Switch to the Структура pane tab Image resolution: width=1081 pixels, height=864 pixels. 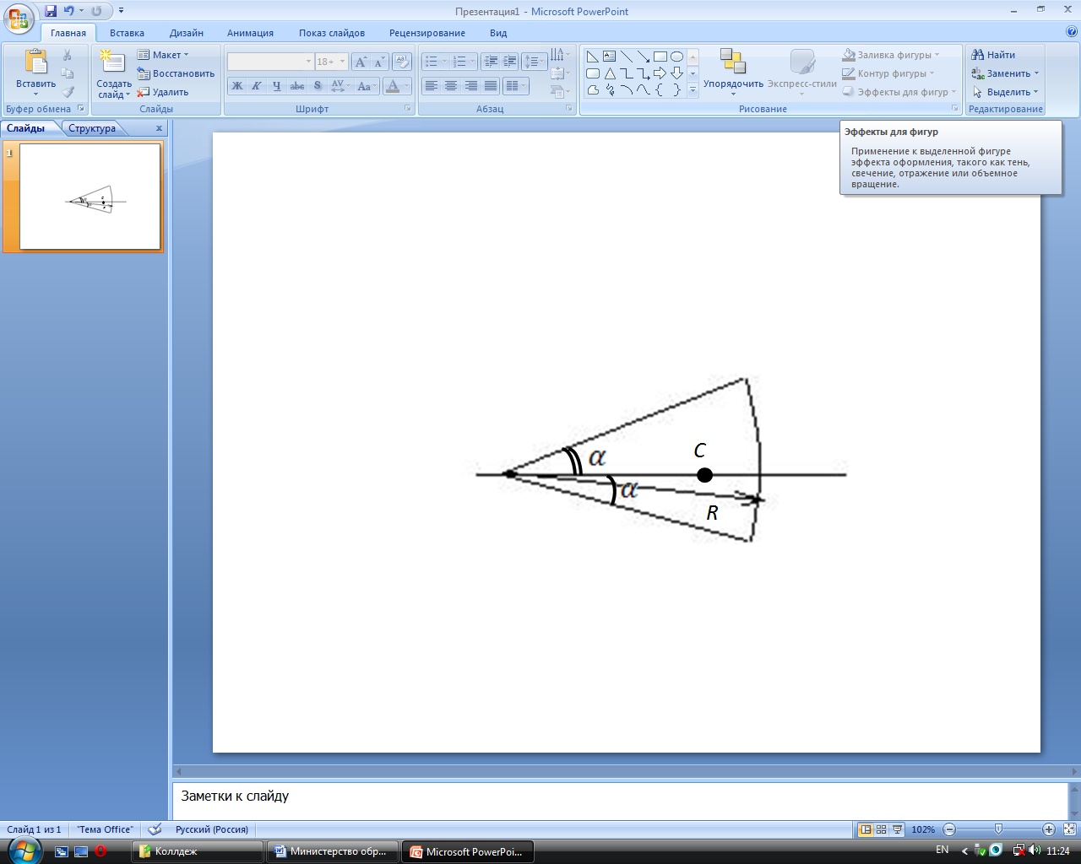tap(92, 128)
